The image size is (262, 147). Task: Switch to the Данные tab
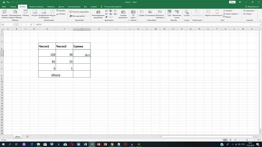click(61, 7)
